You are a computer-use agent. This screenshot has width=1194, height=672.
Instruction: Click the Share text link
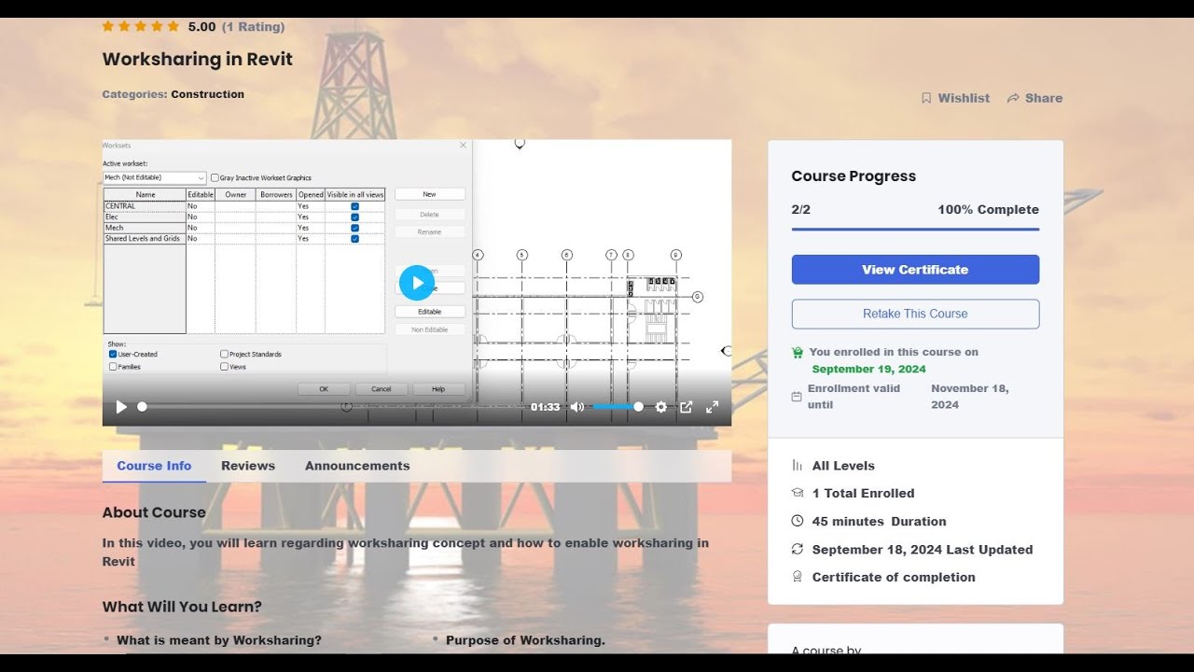click(1044, 98)
